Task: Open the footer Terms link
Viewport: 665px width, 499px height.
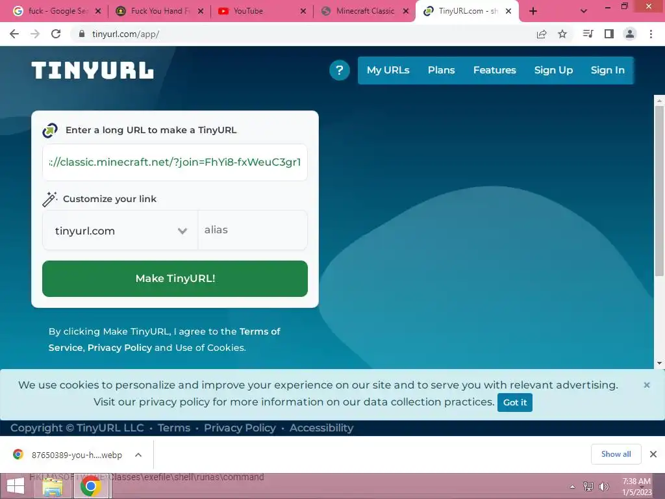Action: click(x=174, y=428)
